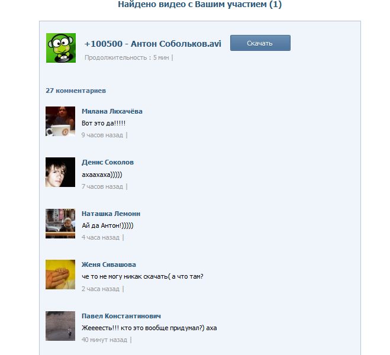The width and height of the screenshot is (390, 355).
Task: Click Женя Сивашова's yellow avatar image
Action: point(60,275)
